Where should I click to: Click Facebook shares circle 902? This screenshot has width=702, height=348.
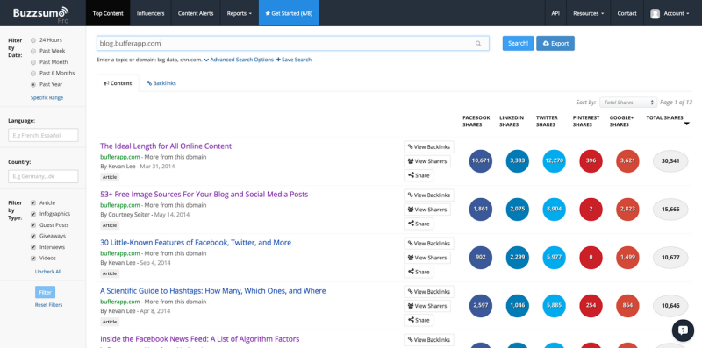(480, 258)
